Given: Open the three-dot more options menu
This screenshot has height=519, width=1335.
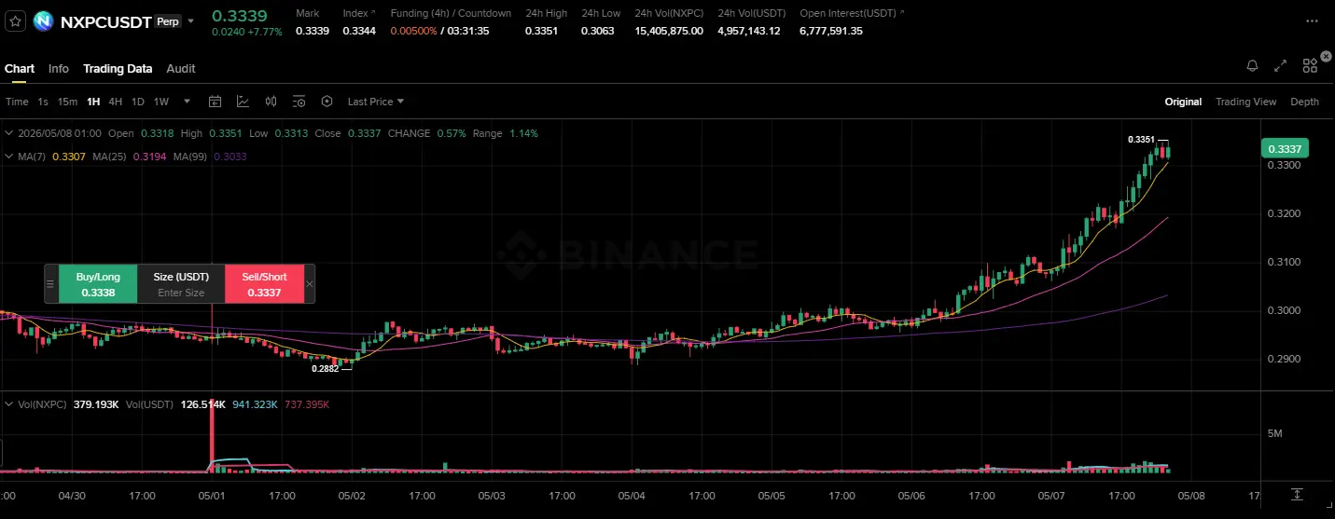Looking at the screenshot, I should [1312, 20].
